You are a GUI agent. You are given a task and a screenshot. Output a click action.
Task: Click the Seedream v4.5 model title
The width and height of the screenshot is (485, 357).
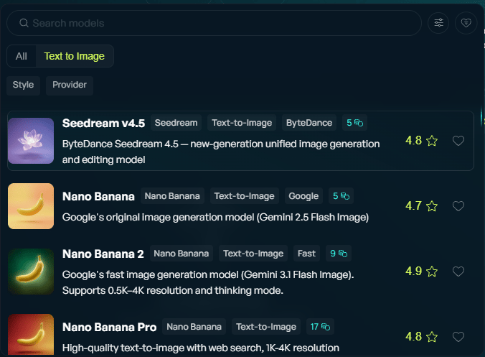tap(103, 124)
